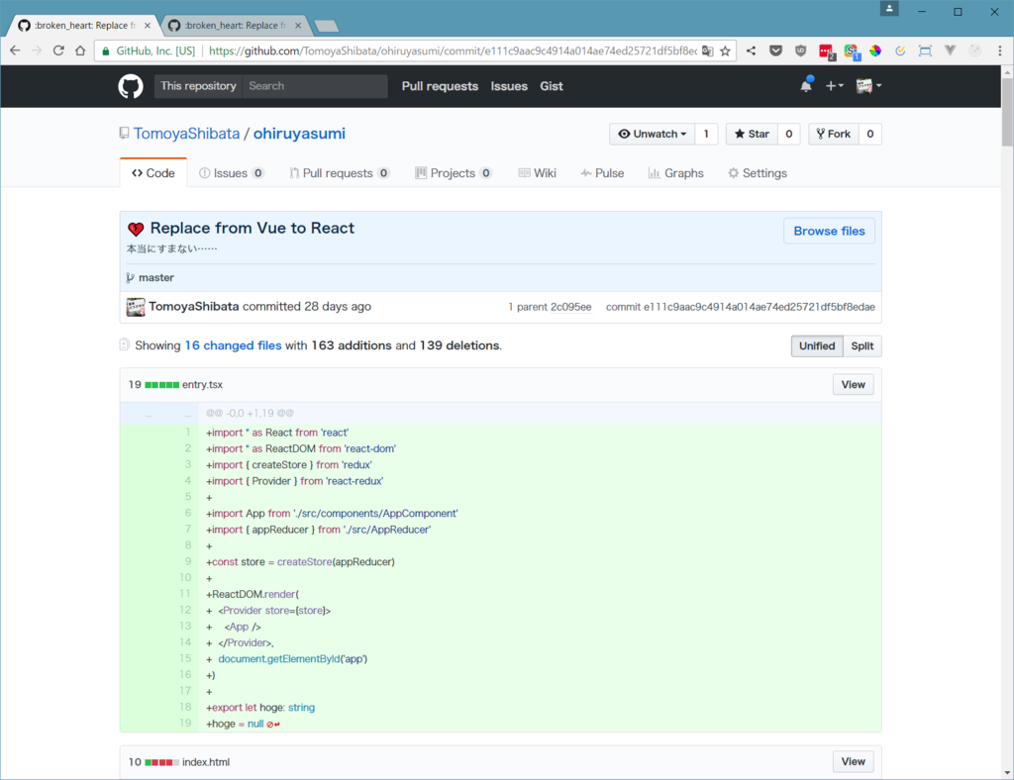Open the user avatar menu
The image size is (1014, 780).
point(868,85)
